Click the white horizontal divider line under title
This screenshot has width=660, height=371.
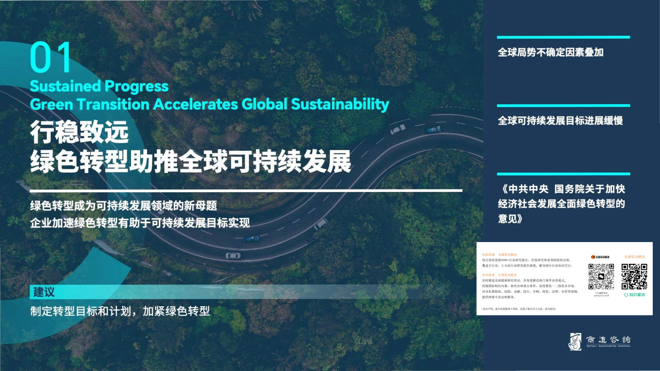click(x=246, y=191)
